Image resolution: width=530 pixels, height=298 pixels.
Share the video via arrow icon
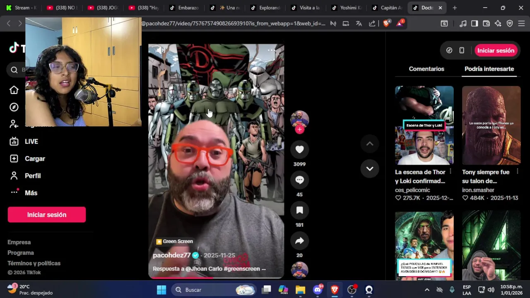pos(299,241)
